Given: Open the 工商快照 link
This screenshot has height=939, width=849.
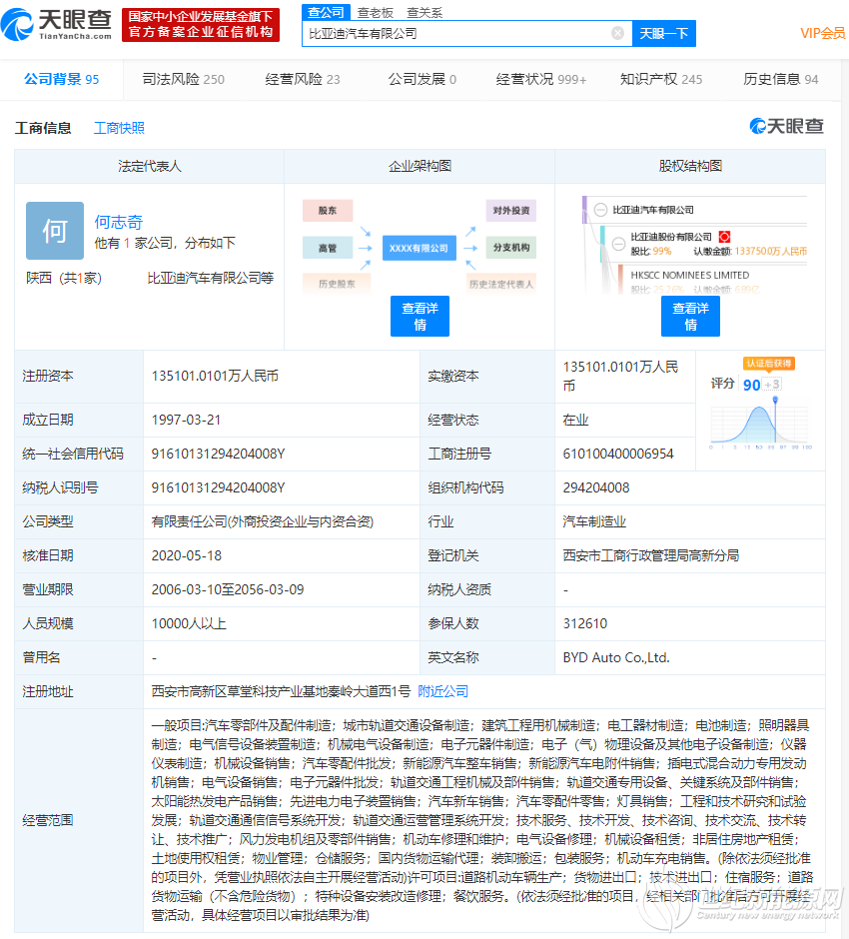Looking at the screenshot, I should click(119, 128).
